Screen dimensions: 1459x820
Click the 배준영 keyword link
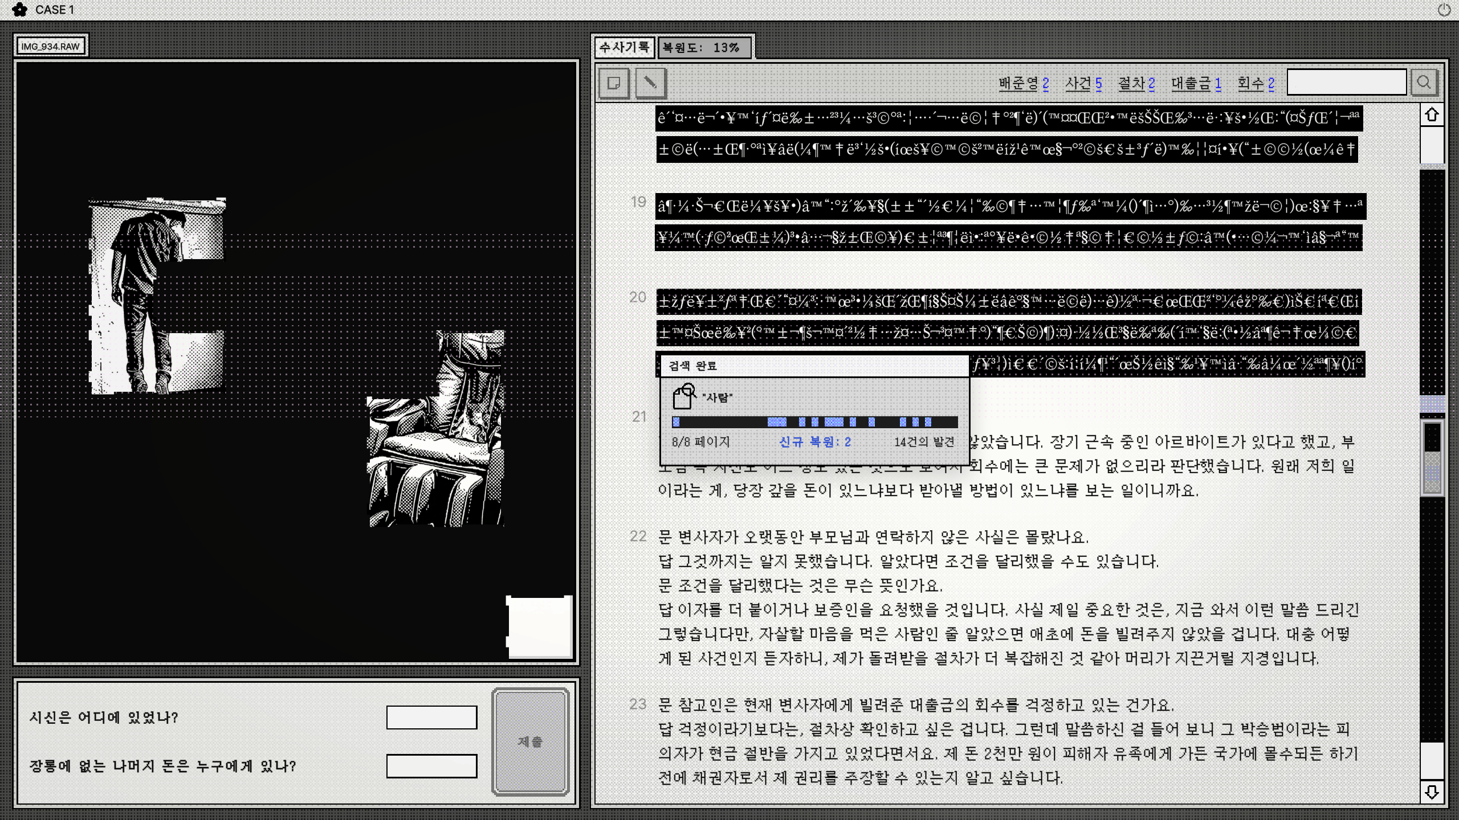click(x=1024, y=84)
